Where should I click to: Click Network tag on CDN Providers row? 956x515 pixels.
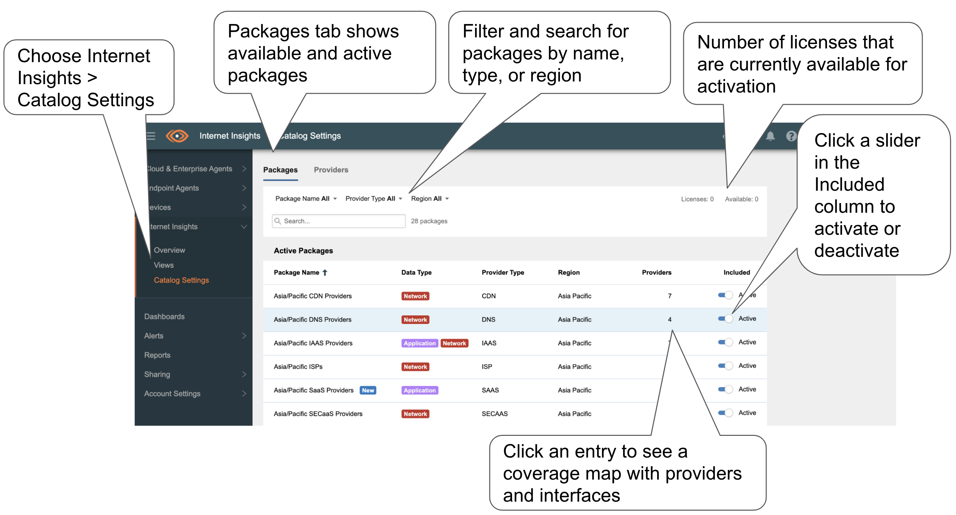click(x=415, y=296)
